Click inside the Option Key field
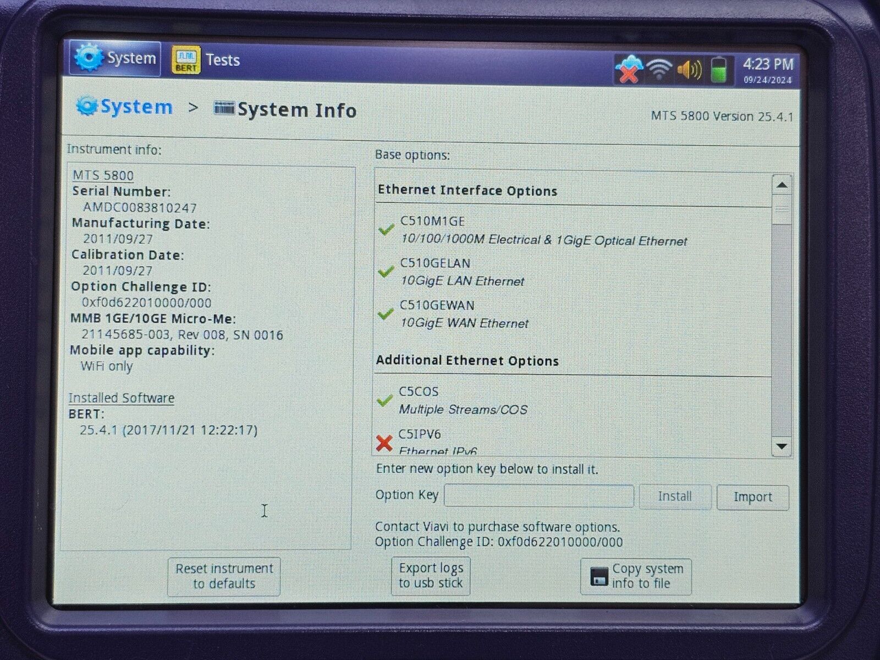The height and width of the screenshot is (660, 880). [539, 496]
